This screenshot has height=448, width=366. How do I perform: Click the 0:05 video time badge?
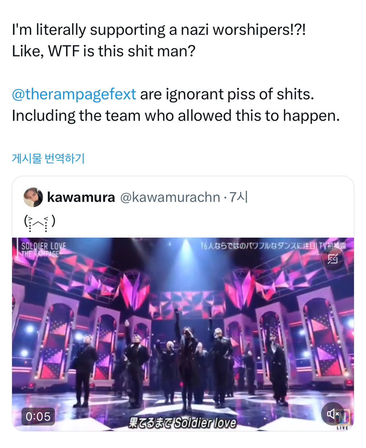[x=38, y=417]
